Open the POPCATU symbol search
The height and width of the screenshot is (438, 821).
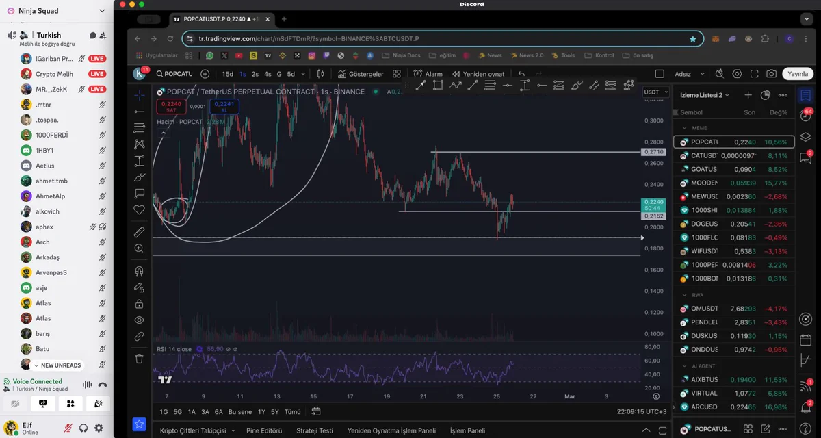174,74
